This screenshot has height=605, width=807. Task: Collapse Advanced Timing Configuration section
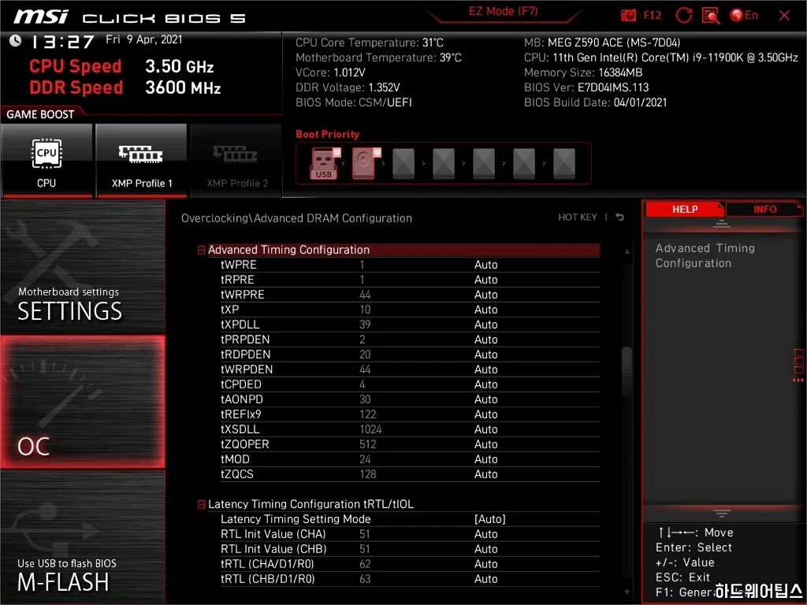click(201, 250)
